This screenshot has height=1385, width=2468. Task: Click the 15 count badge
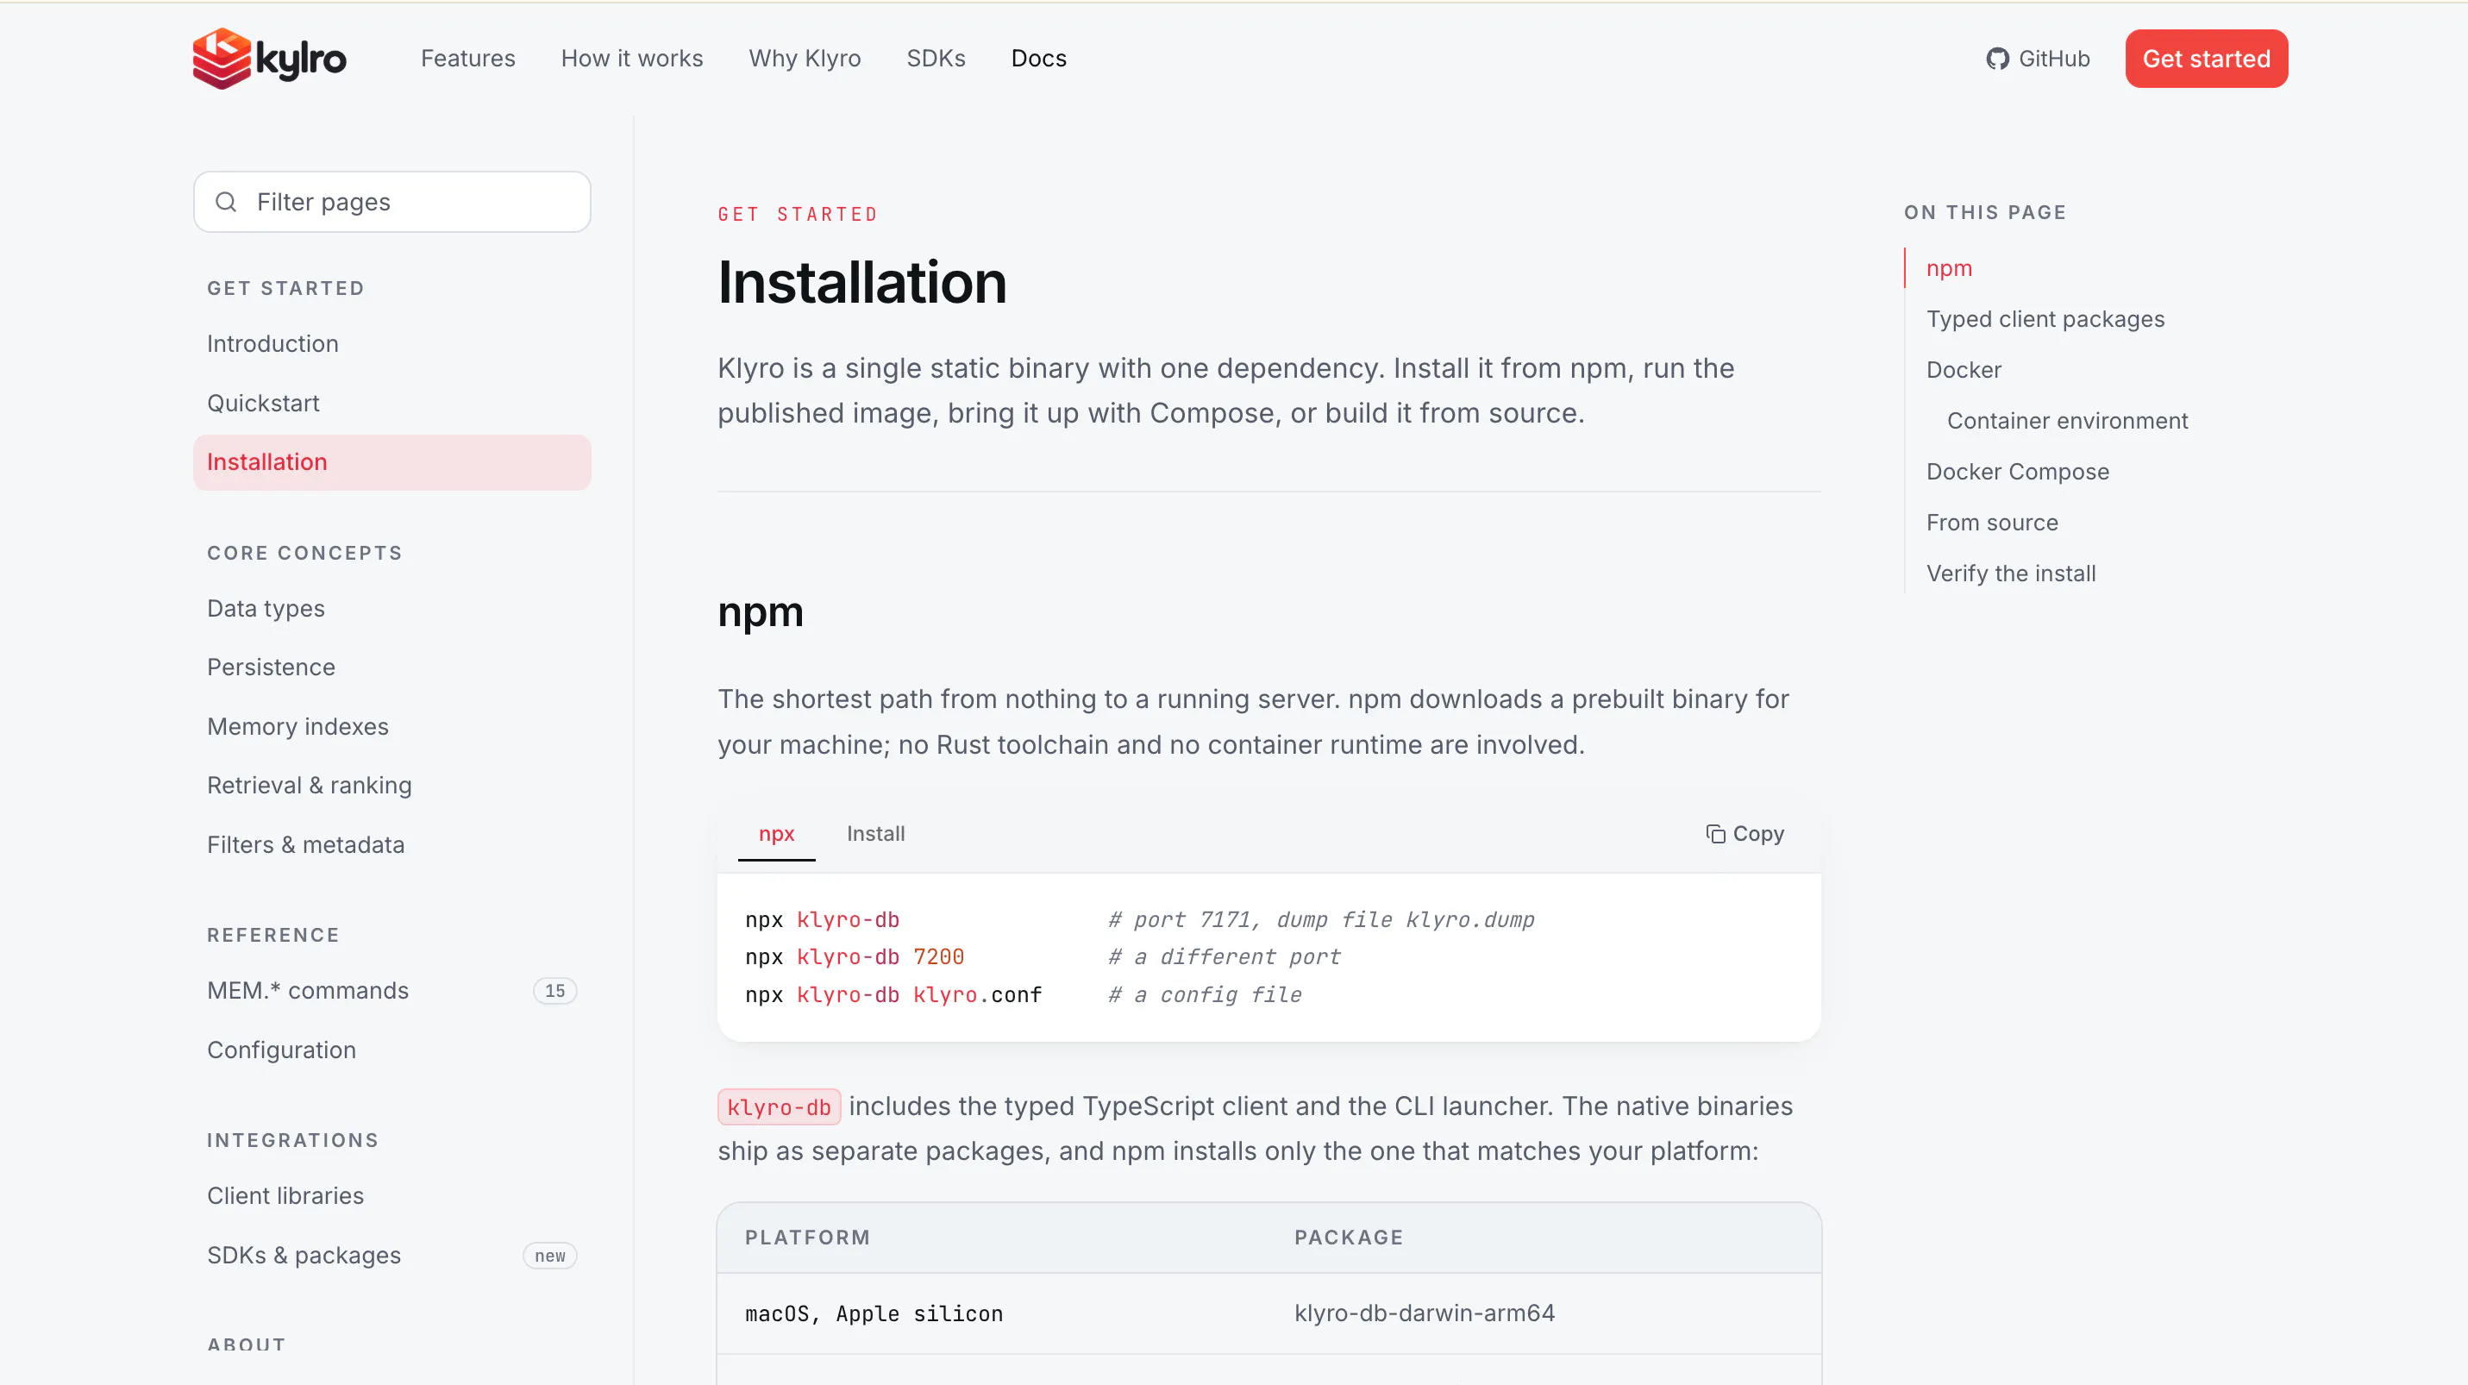[x=554, y=990]
